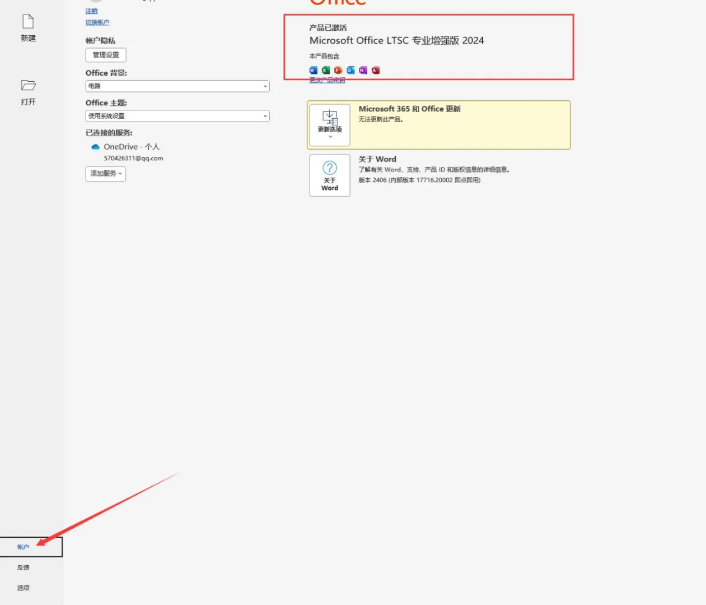Click the 管理设置 button
This screenshot has width=706, height=605.
tap(106, 55)
